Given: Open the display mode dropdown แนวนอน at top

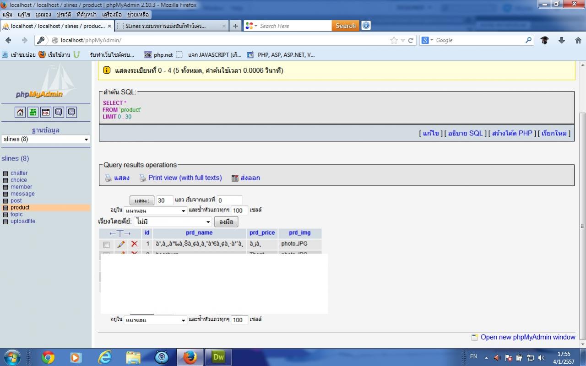Looking at the screenshot, I should [155, 211].
